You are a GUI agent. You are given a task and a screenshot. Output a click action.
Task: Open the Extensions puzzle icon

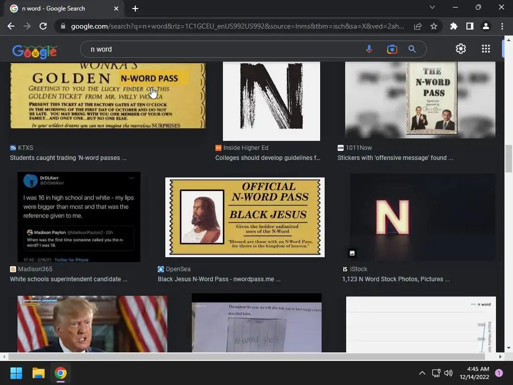453,26
